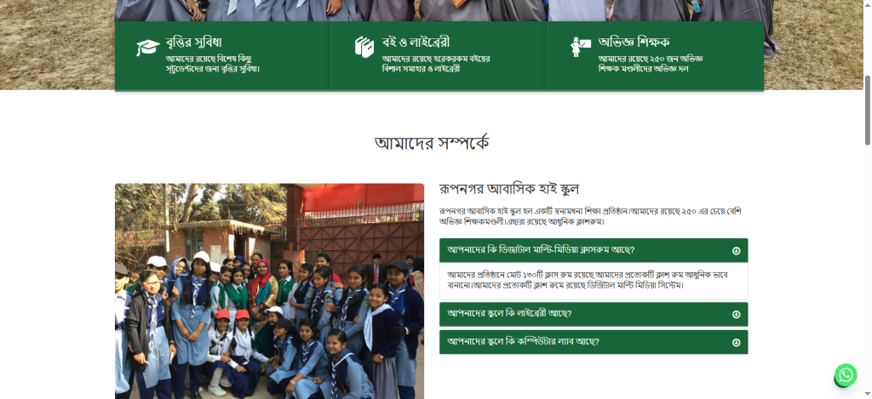Viewport: 872px width, 399px height.
Task: Click the teacher at board icon
Action: coord(581,48)
